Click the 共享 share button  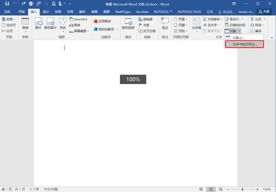click(264, 12)
